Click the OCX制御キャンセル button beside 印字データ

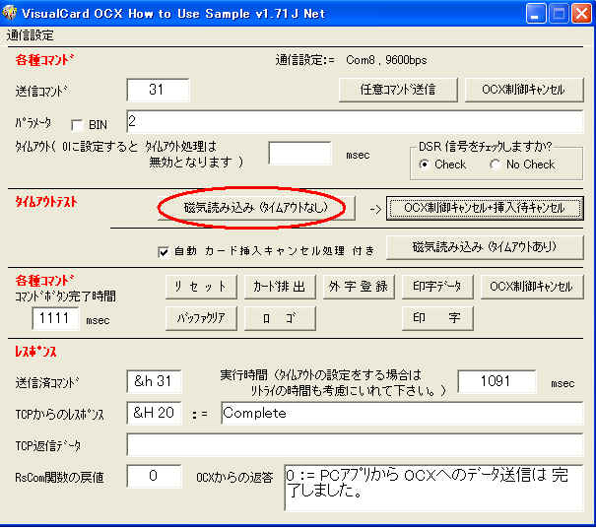pyautogui.click(x=532, y=287)
